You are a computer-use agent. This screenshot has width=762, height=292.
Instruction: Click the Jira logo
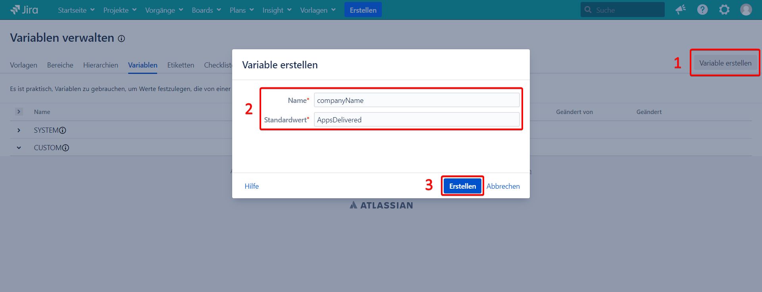(24, 10)
